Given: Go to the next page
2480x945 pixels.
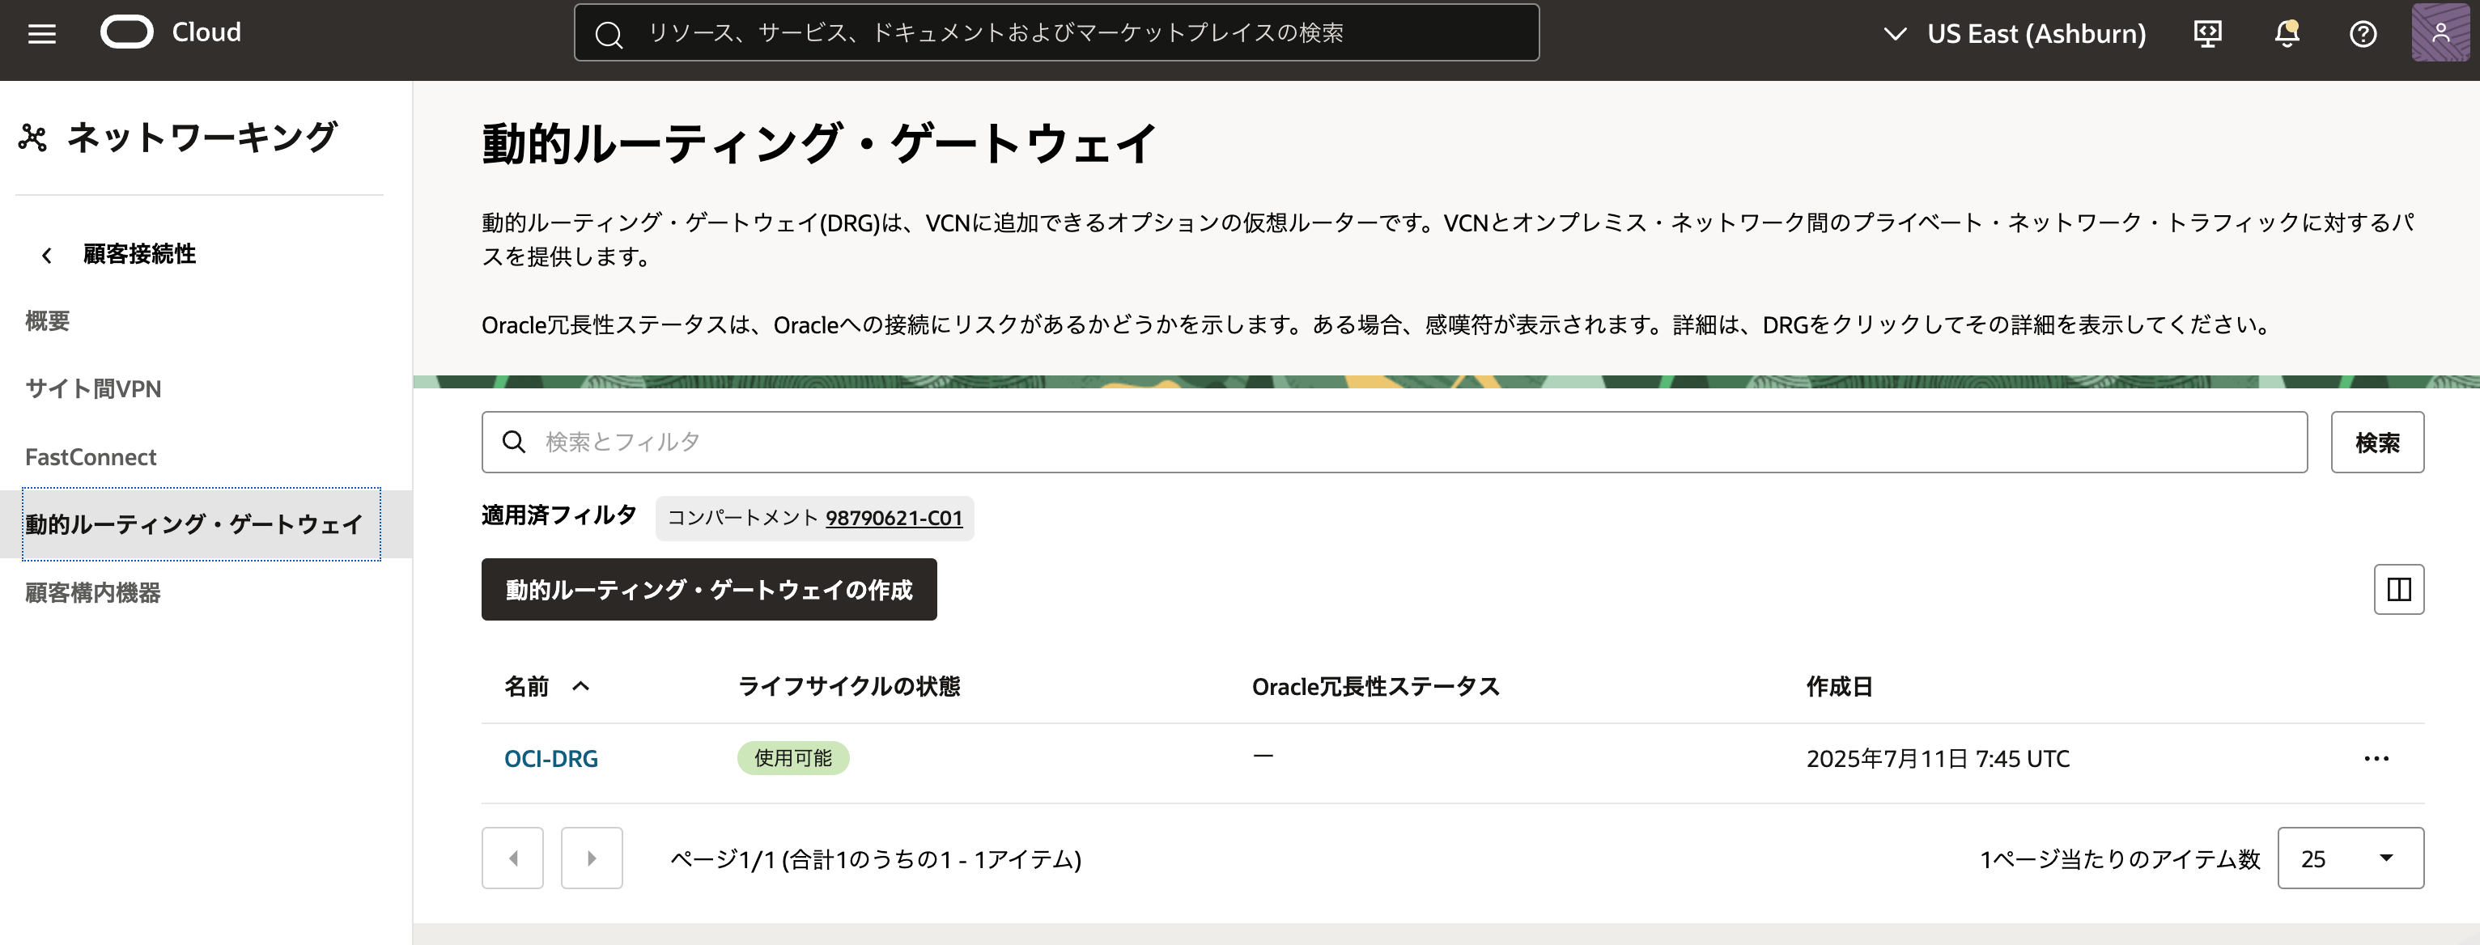Looking at the screenshot, I should coord(591,858).
